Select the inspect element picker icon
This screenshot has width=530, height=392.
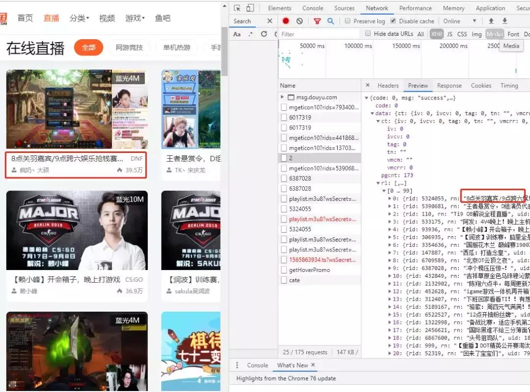point(238,8)
